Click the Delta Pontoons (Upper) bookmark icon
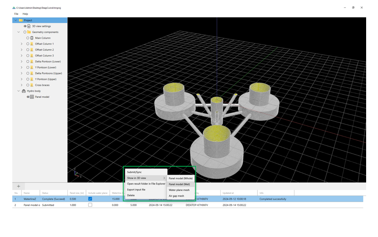Screen dimensions: 378x237 click(32, 73)
